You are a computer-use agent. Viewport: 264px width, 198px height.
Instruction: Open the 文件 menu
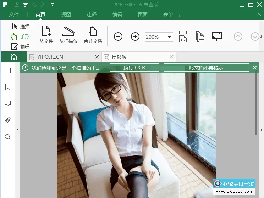pos(14,15)
